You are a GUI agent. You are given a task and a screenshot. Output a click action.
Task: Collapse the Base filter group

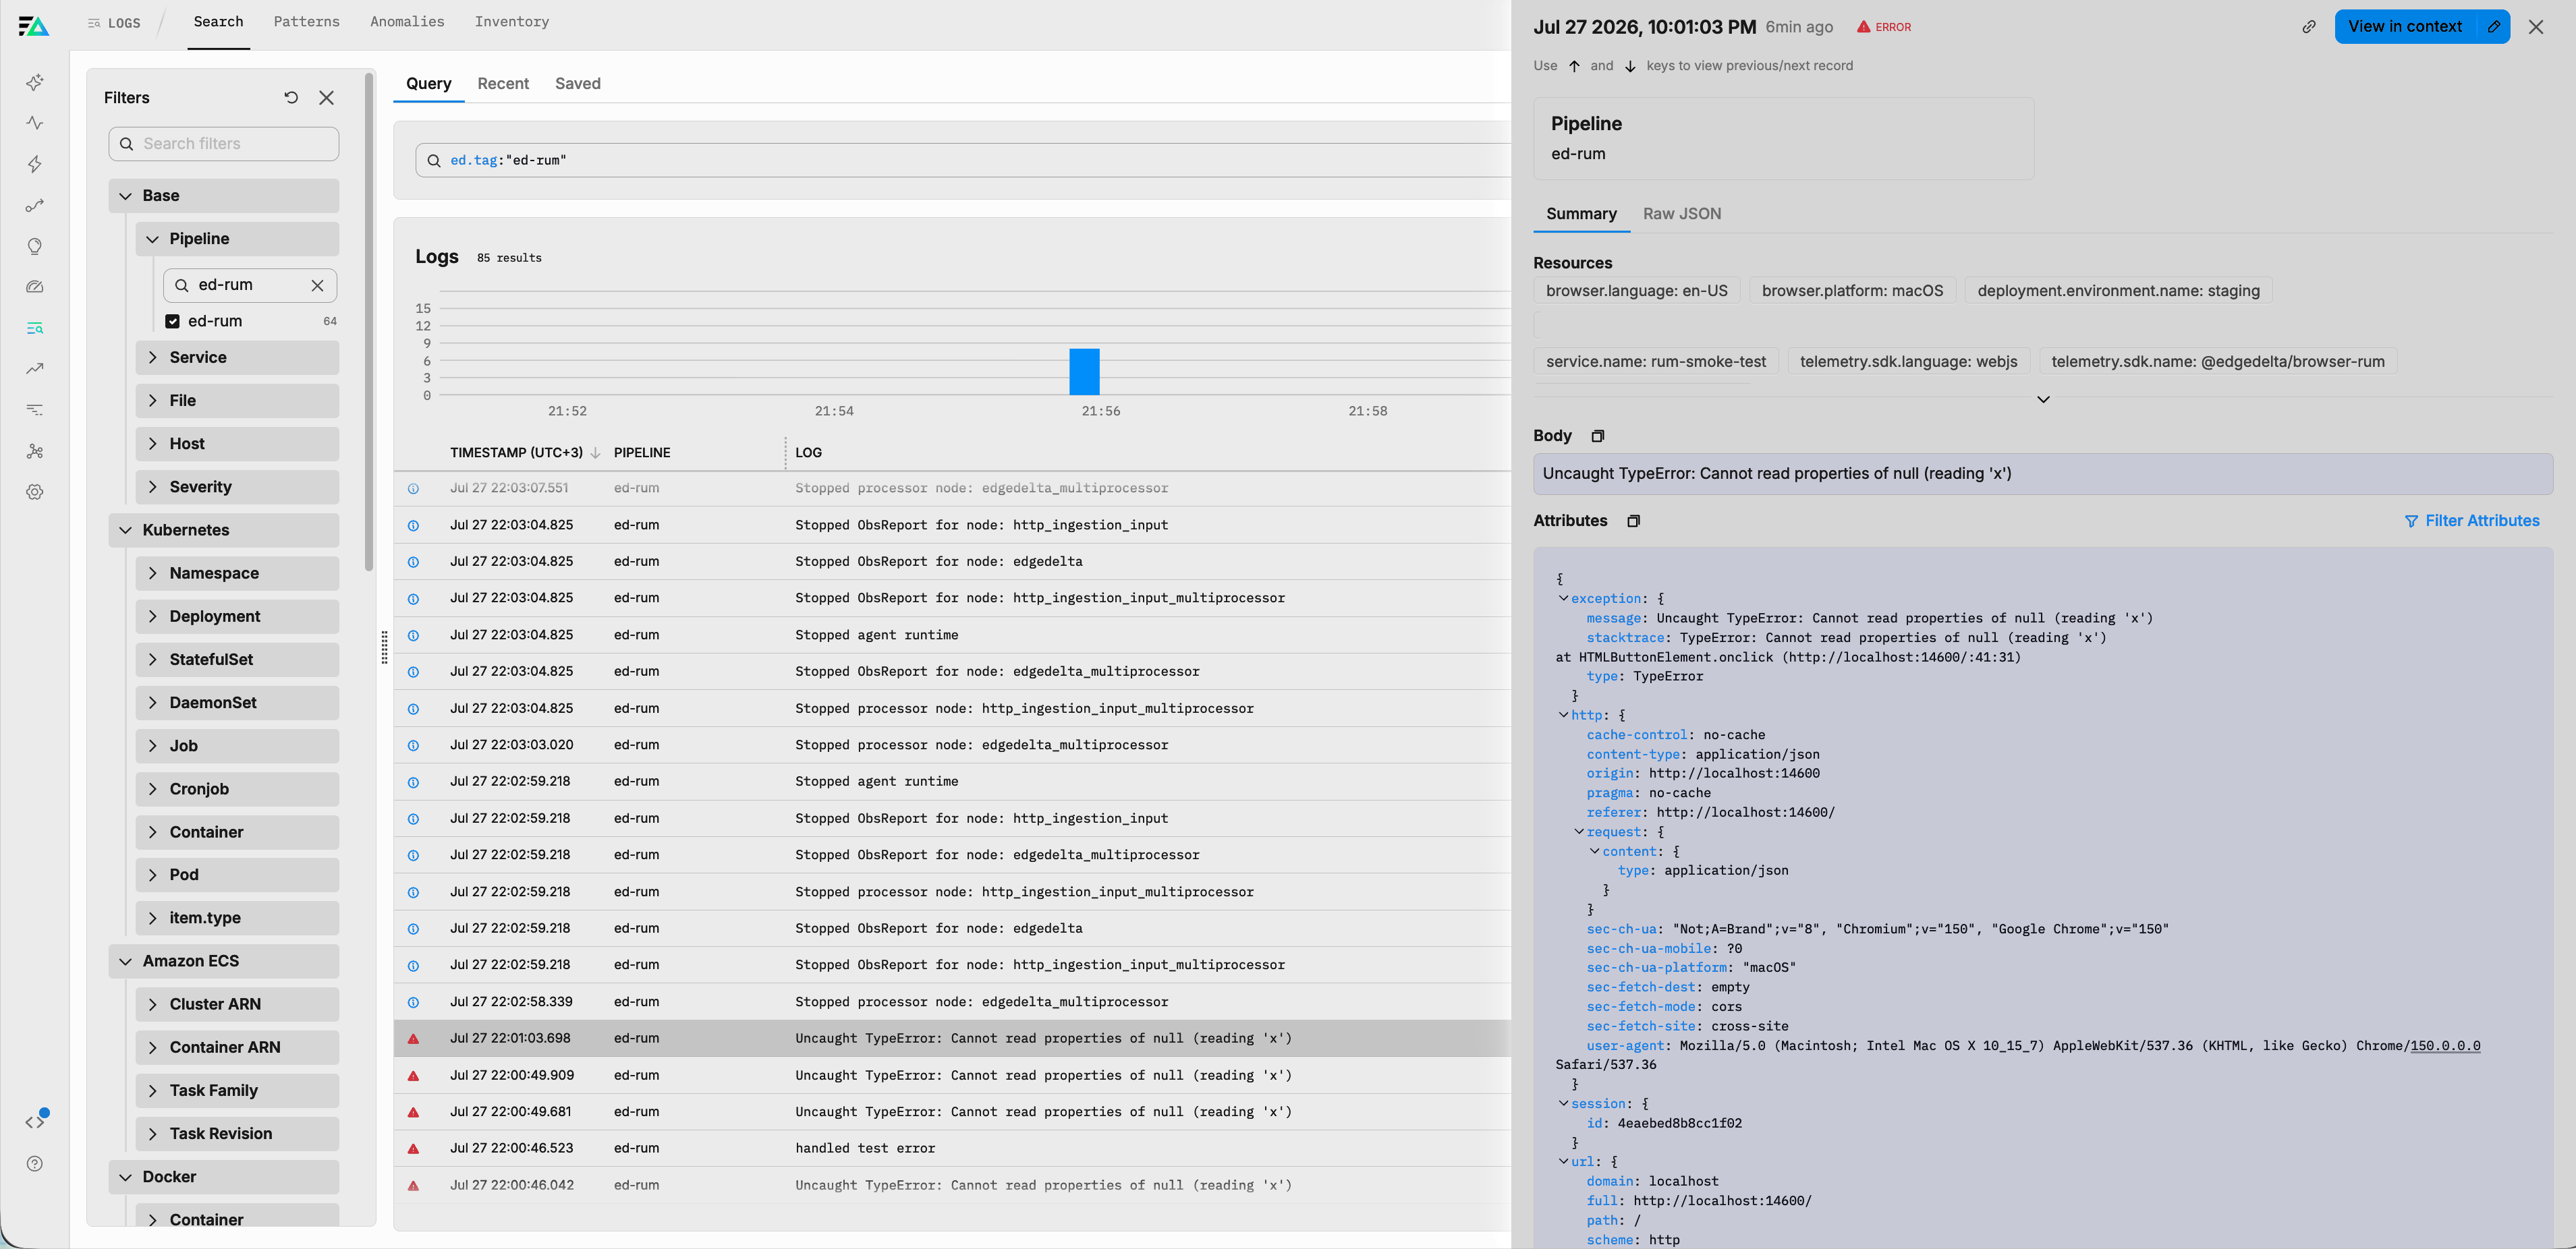[125, 196]
